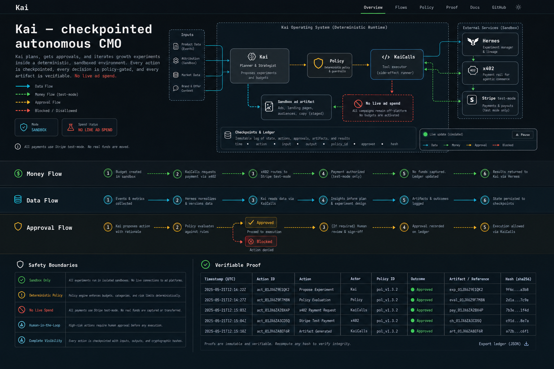Click the Safety Boundaries shield icon
The width and height of the screenshot is (554, 369).
20,264
